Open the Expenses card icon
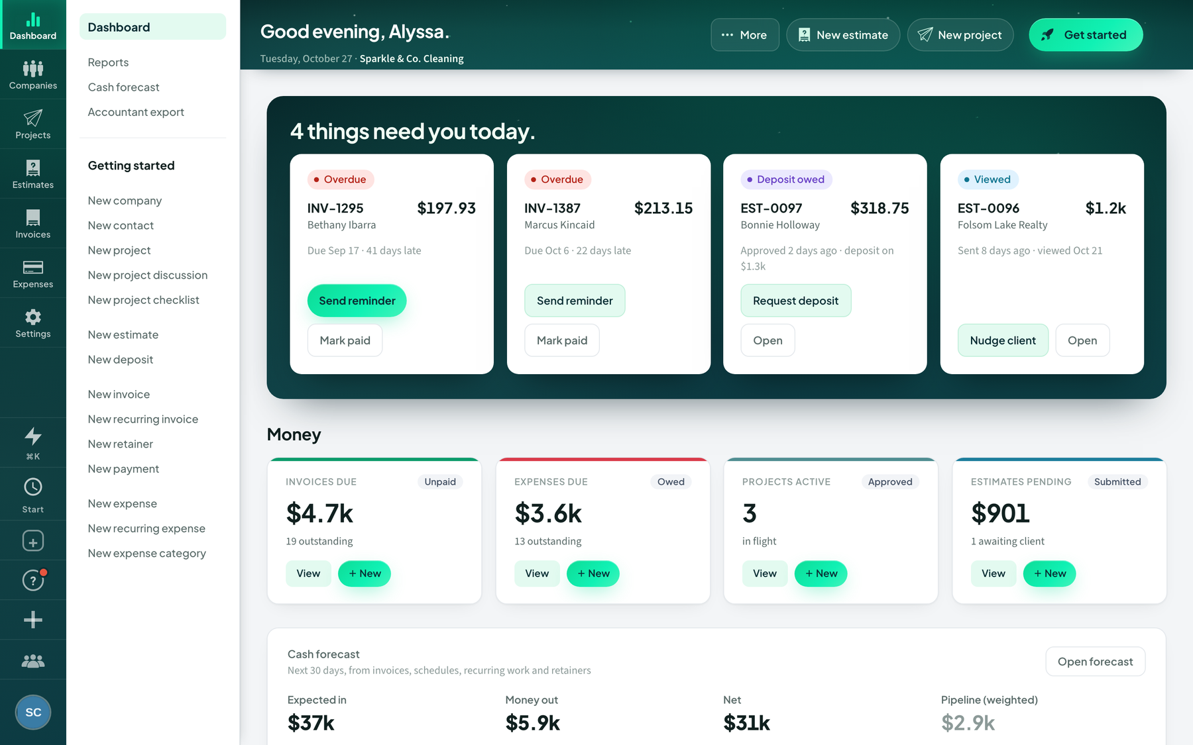This screenshot has width=1193, height=745. (33, 273)
